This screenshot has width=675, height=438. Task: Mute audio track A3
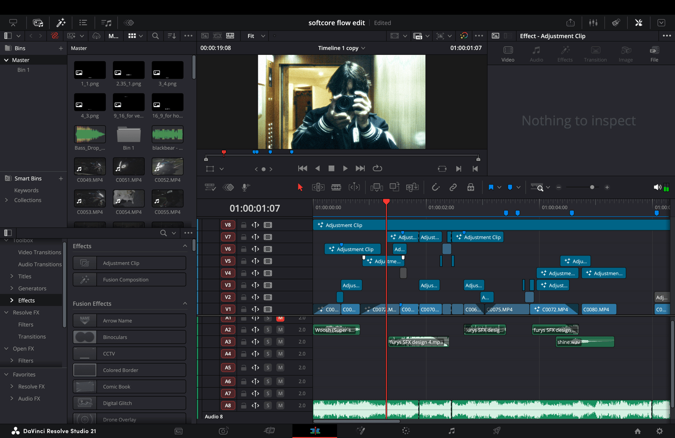click(x=280, y=342)
